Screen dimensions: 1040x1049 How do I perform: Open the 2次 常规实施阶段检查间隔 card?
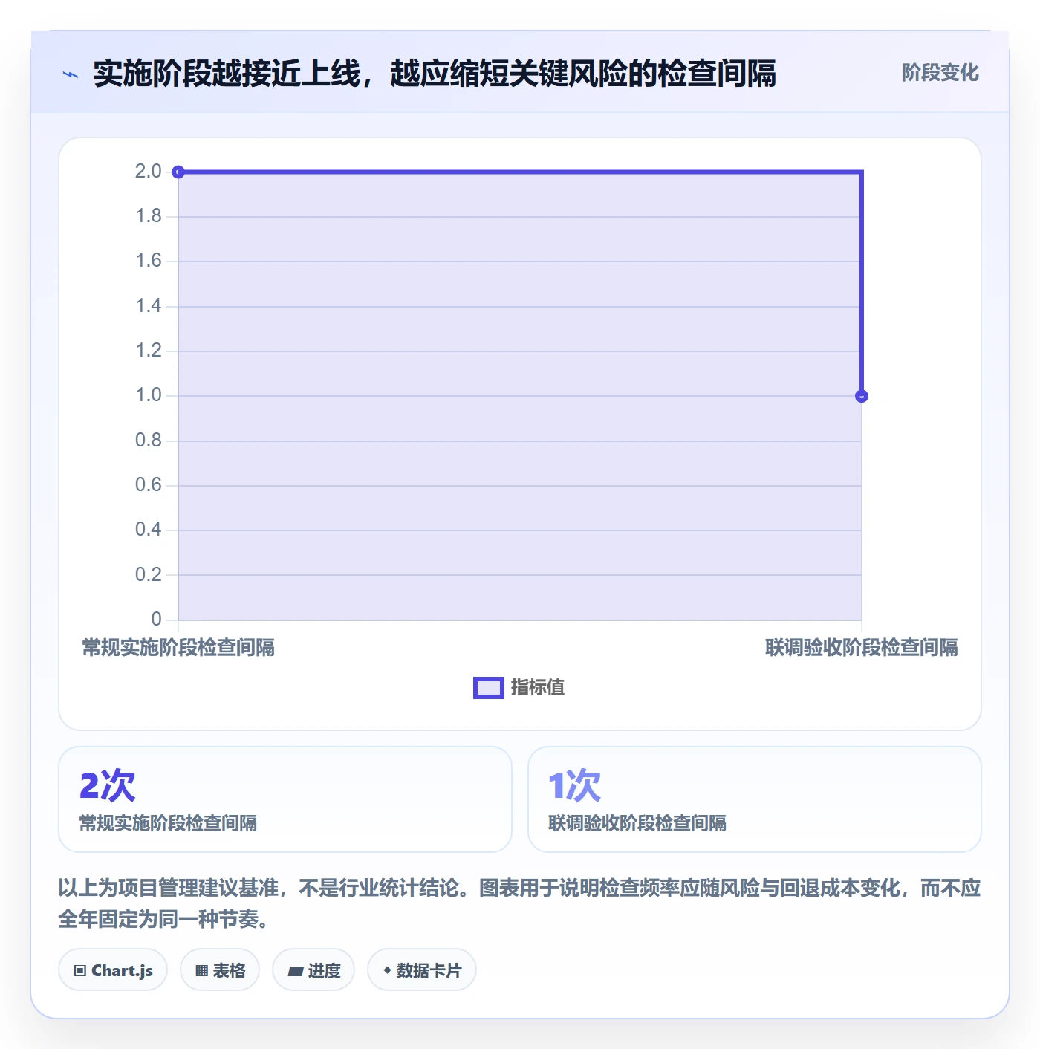pyautogui.click(x=285, y=799)
